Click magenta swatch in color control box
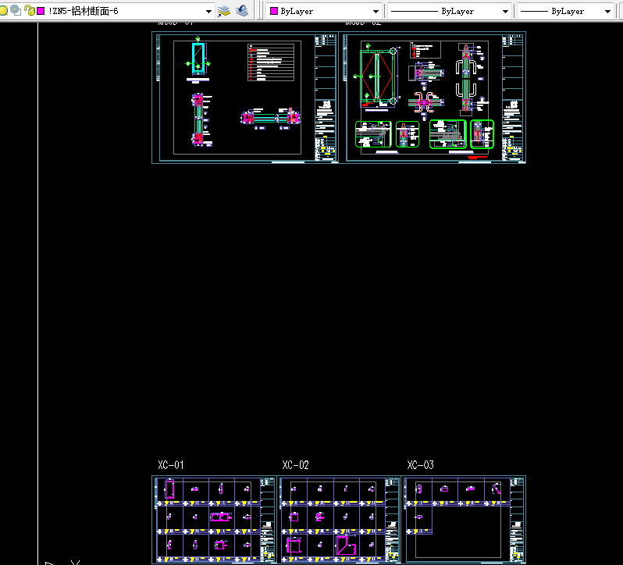The width and height of the screenshot is (623, 565). pos(274,11)
